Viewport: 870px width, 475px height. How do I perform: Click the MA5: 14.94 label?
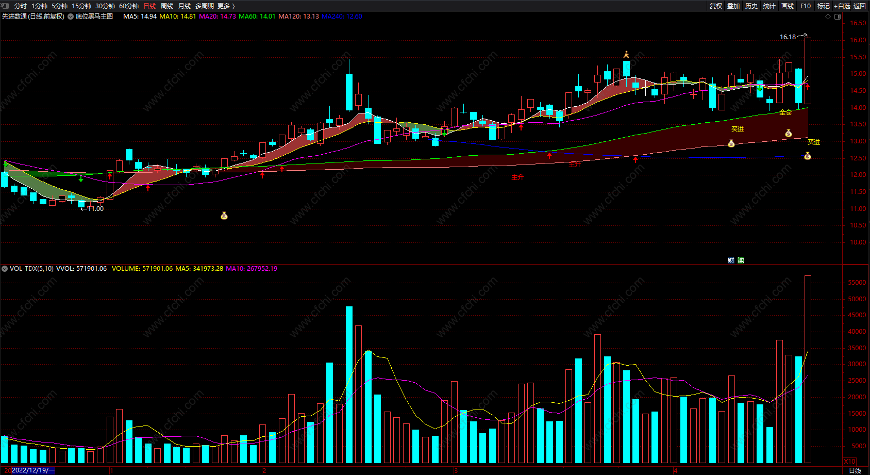pyautogui.click(x=140, y=17)
